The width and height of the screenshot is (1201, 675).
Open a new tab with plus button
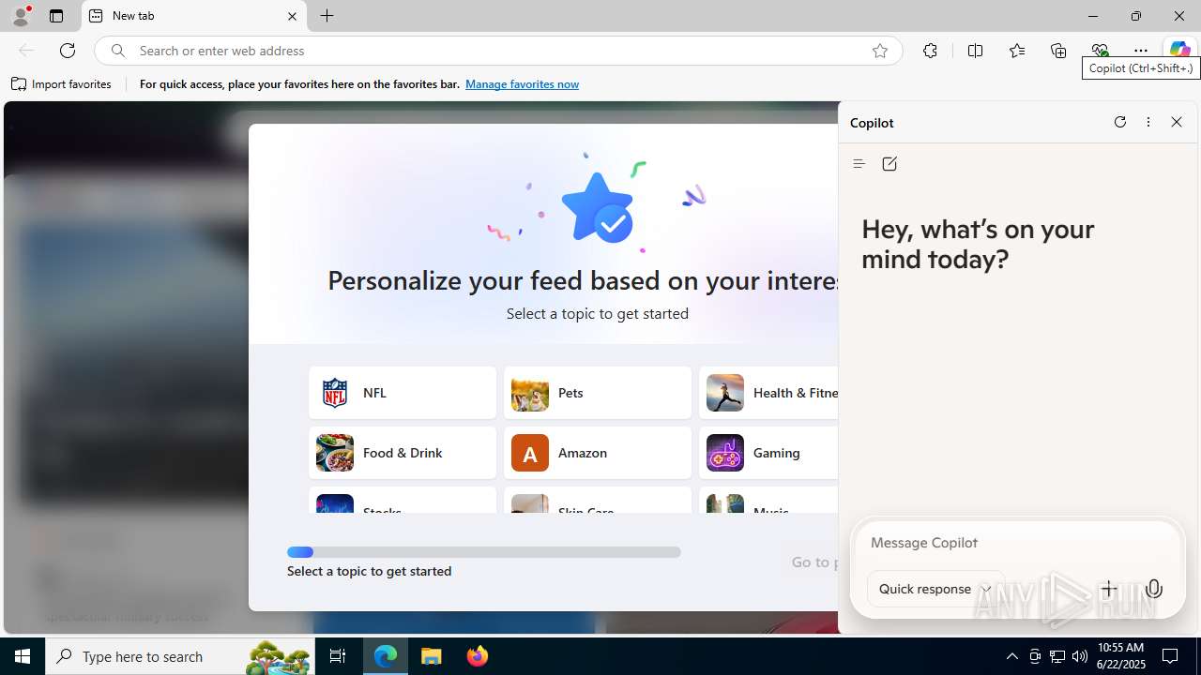click(327, 16)
